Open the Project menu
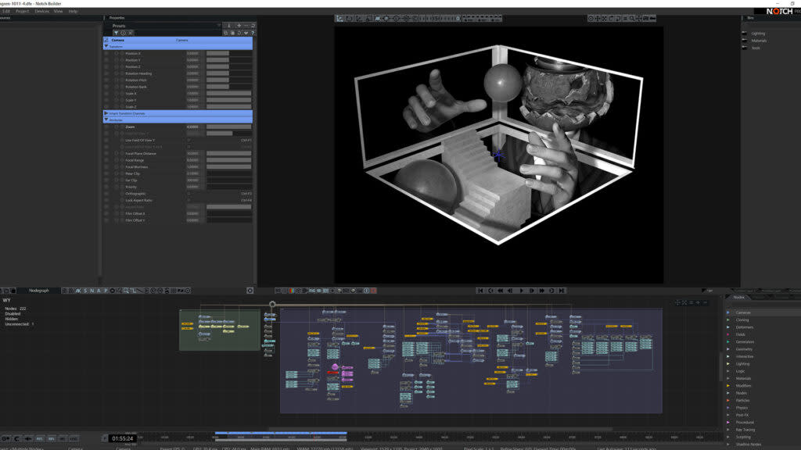This screenshot has width=801, height=450. coord(22,11)
